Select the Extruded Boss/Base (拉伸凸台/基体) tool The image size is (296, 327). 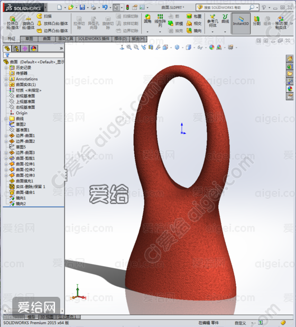[x=13, y=23]
